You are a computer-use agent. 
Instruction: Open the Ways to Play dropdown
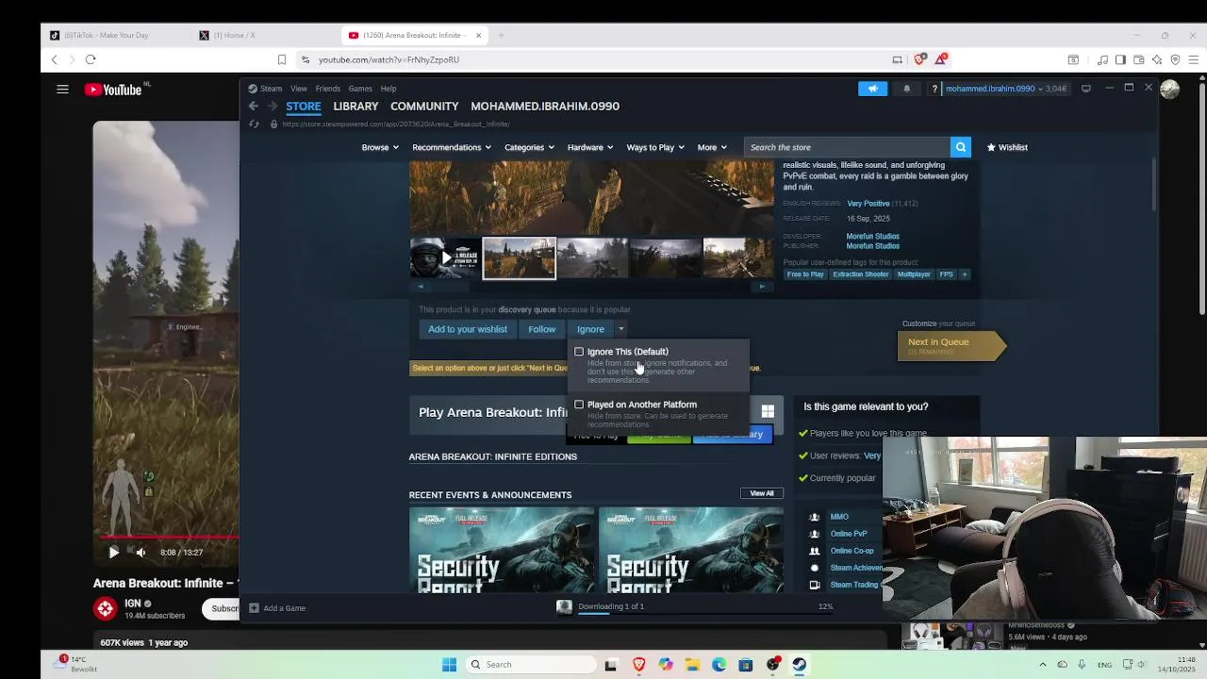[x=655, y=147]
